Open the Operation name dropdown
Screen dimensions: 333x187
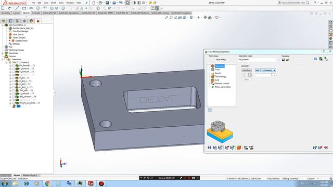(x=276, y=60)
